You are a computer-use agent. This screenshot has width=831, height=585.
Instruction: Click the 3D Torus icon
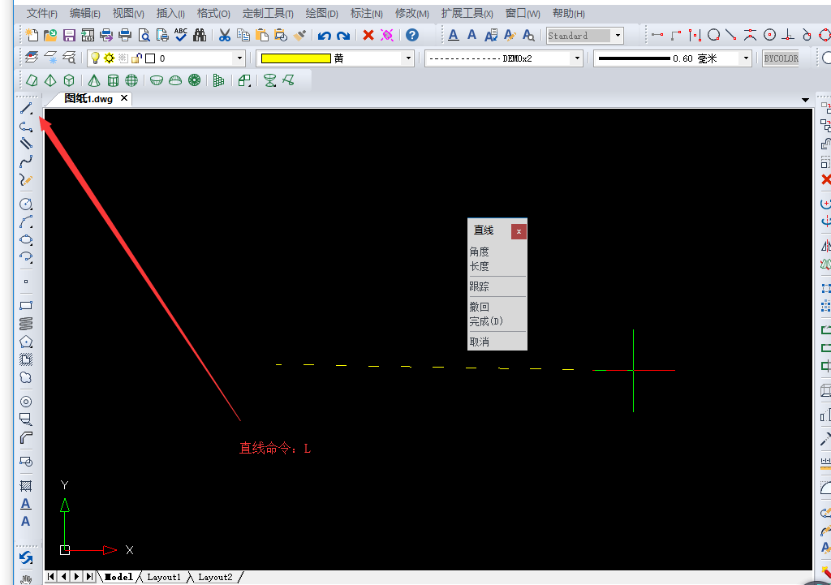pos(195,80)
